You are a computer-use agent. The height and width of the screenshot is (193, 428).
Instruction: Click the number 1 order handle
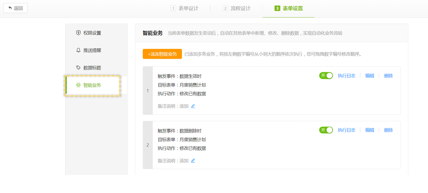click(x=148, y=91)
